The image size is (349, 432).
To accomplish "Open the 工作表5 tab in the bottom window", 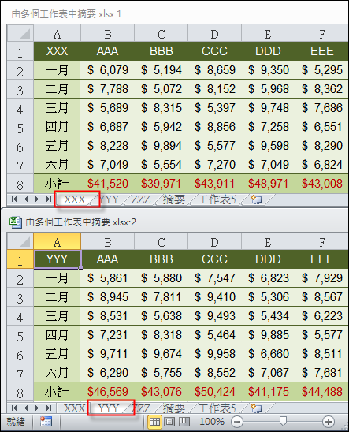I will tap(217, 408).
